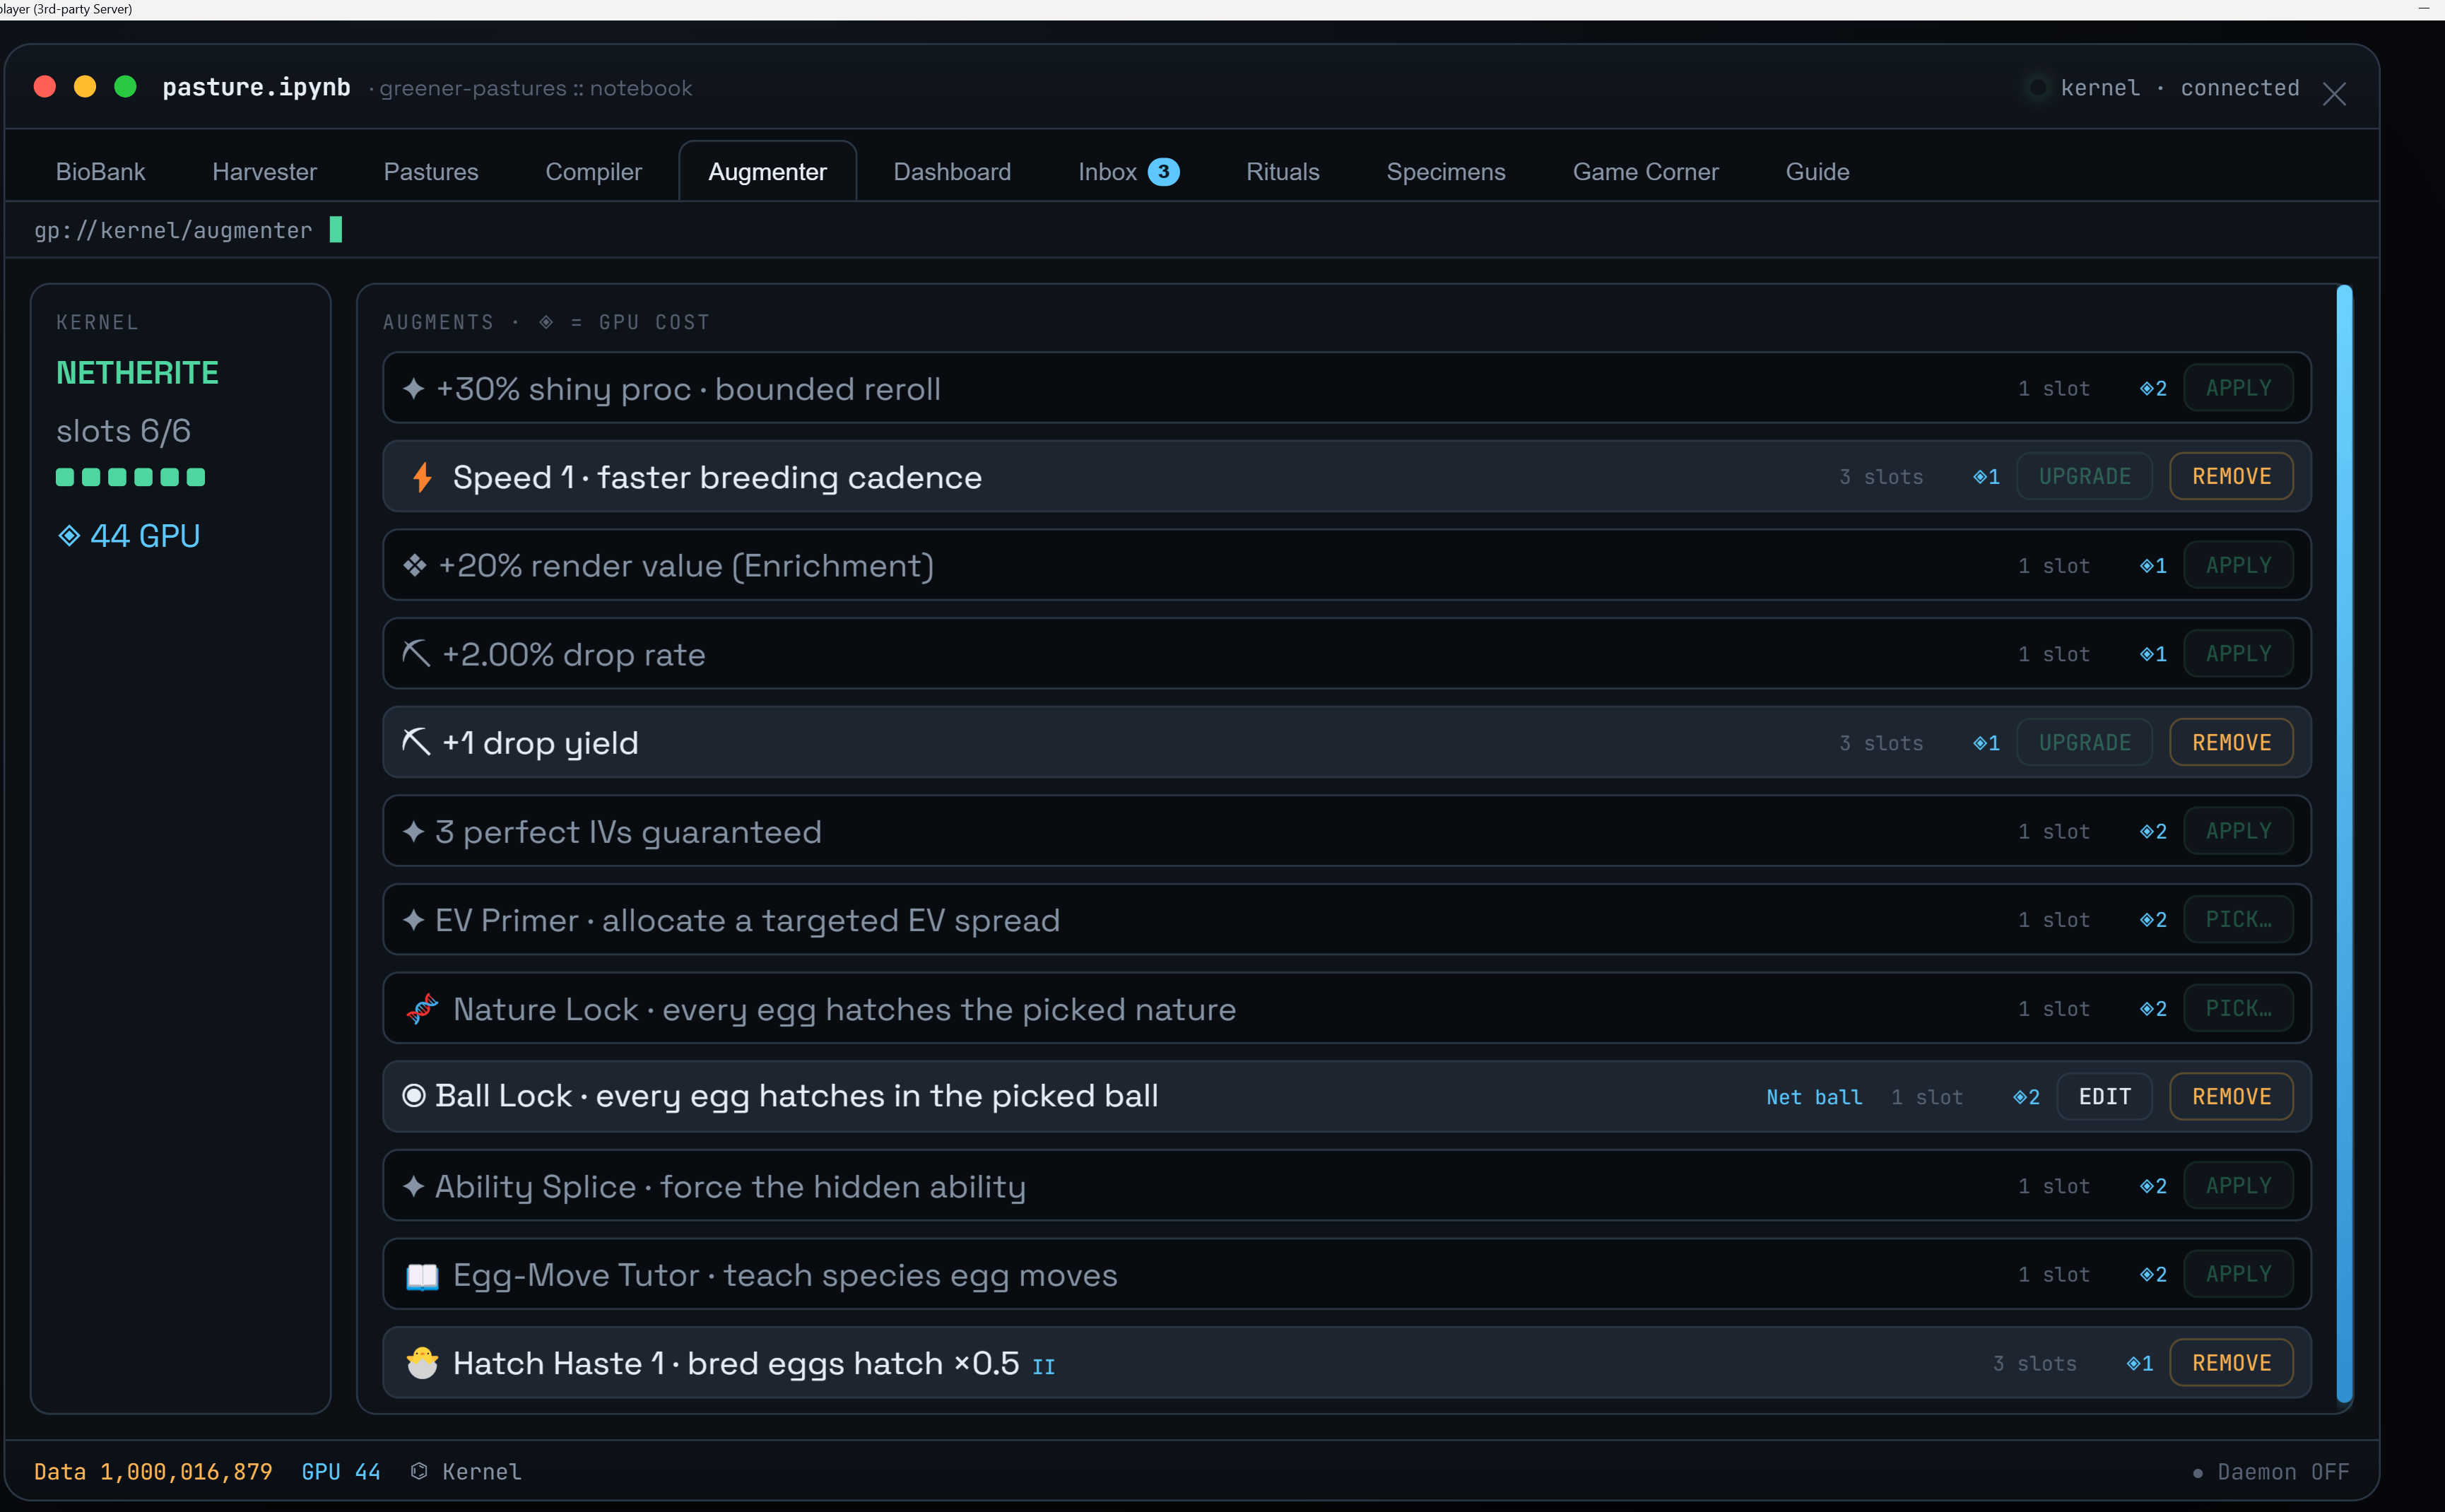Click the pickaxe icon on +1 drop yield
This screenshot has height=1512, width=2445.
click(416, 742)
